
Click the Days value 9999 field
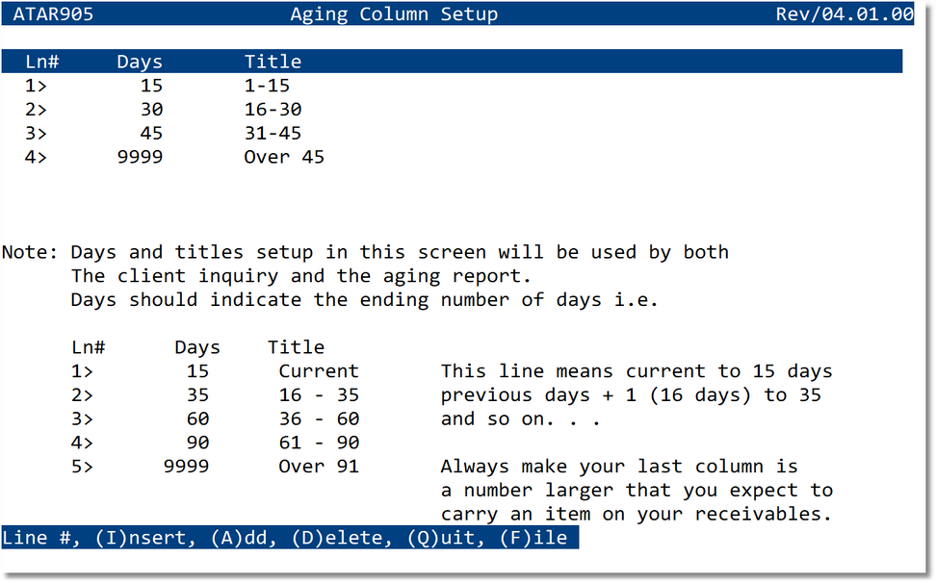tap(140, 157)
